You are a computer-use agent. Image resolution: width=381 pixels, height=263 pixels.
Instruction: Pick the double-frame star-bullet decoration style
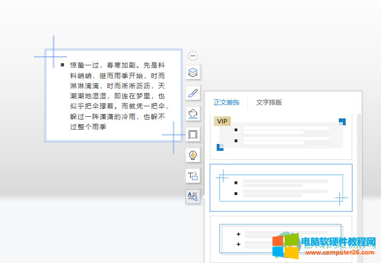click(281, 239)
